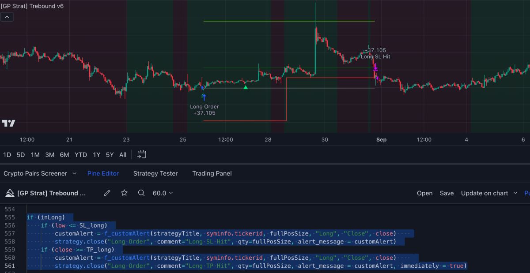The height and width of the screenshot is (273, 530).
Task: Select the 1D time range
Action: (x=7, y=155)
